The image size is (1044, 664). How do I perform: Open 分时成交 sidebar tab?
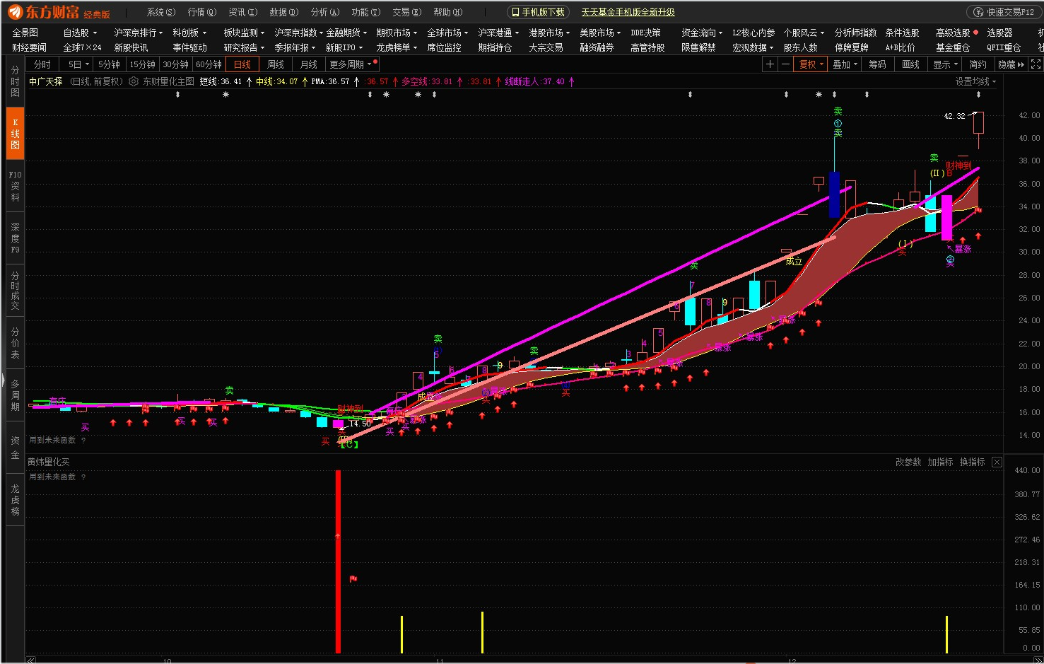coord(15,291)
